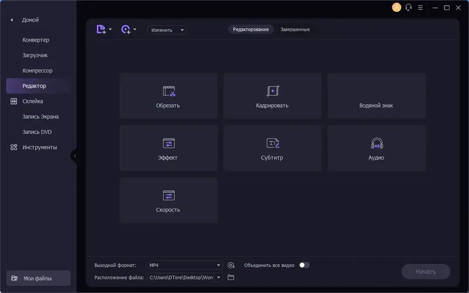469x293 pixels.
Task: Switch to the Редактирование tab
Action: click(x=251, y=29)
